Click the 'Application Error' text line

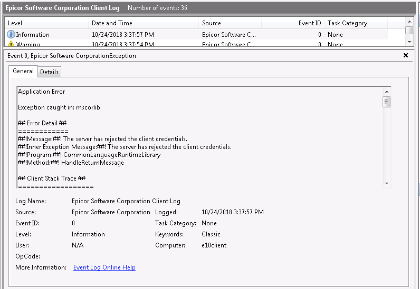pyautogui.click(x=42, y=92)
